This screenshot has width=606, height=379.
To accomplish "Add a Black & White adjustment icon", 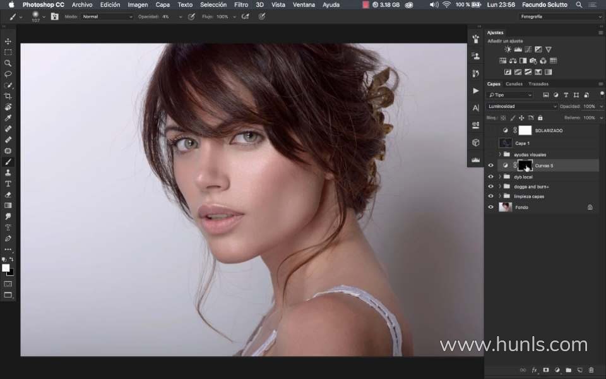I will (523, 61).
